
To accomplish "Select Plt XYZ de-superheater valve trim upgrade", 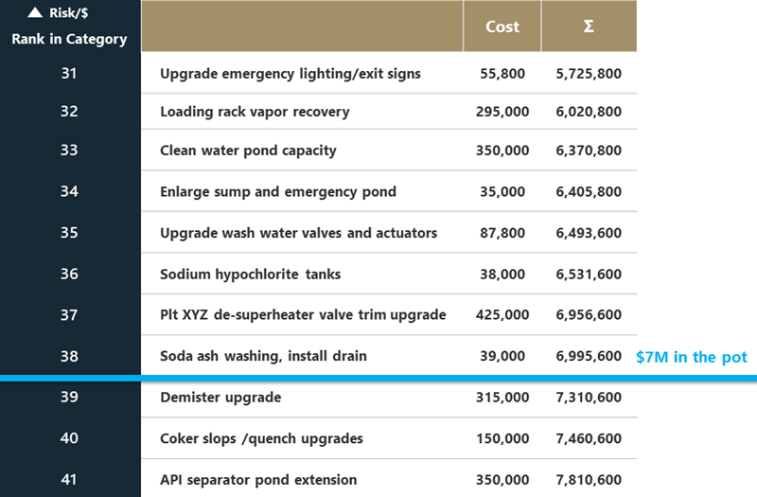I will click(303, 314).
